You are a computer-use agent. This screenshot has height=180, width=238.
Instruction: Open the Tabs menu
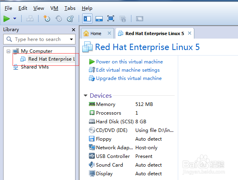(70, 8)
